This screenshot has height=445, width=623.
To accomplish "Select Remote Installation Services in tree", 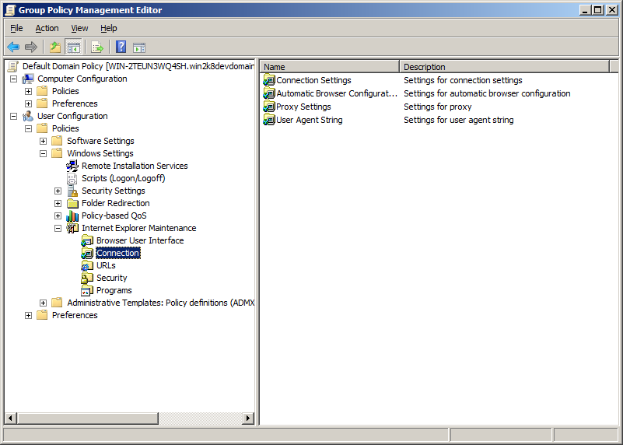I will click(x=134, y=166).
